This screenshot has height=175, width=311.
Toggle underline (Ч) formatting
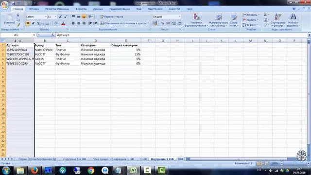click(38, 23)
